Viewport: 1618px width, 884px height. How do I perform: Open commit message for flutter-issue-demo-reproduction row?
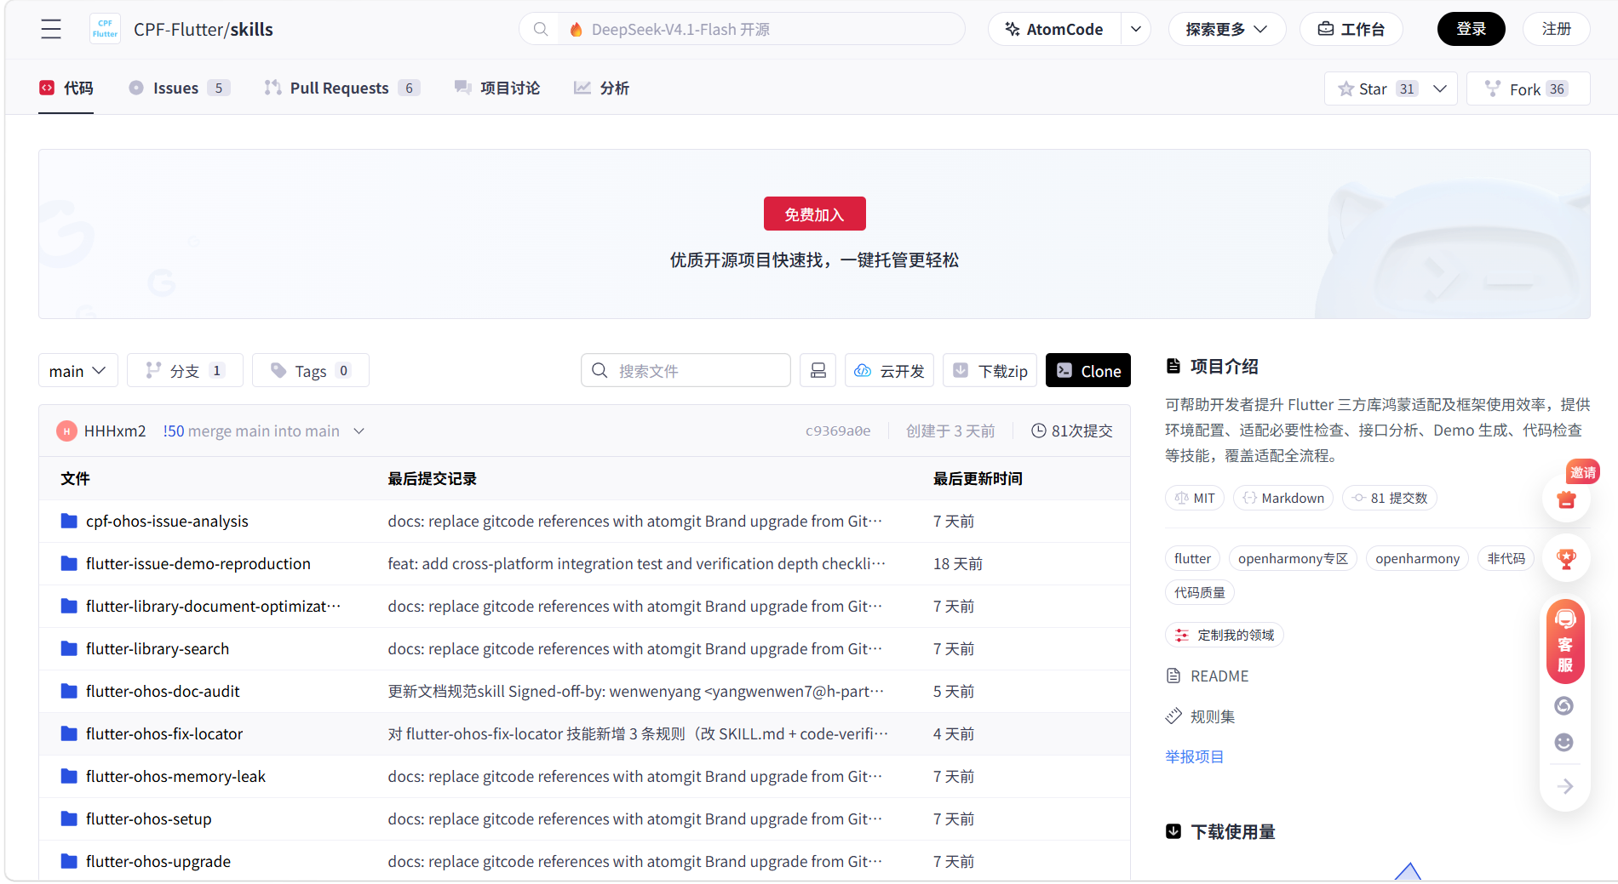tap(636, 563)
